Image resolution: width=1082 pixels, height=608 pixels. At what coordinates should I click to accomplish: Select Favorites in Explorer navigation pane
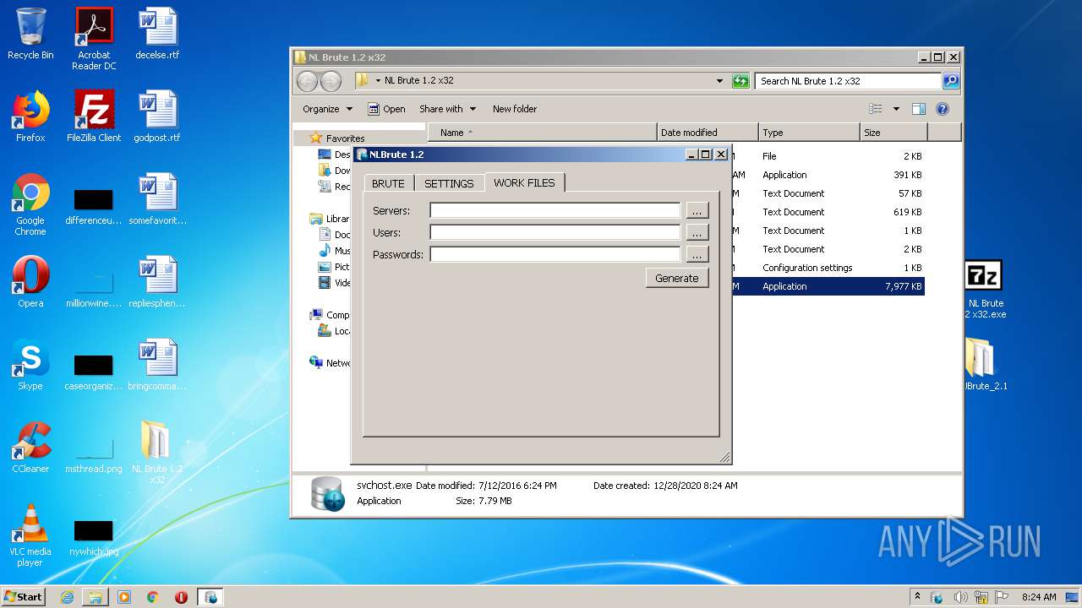tap(345, 138)
